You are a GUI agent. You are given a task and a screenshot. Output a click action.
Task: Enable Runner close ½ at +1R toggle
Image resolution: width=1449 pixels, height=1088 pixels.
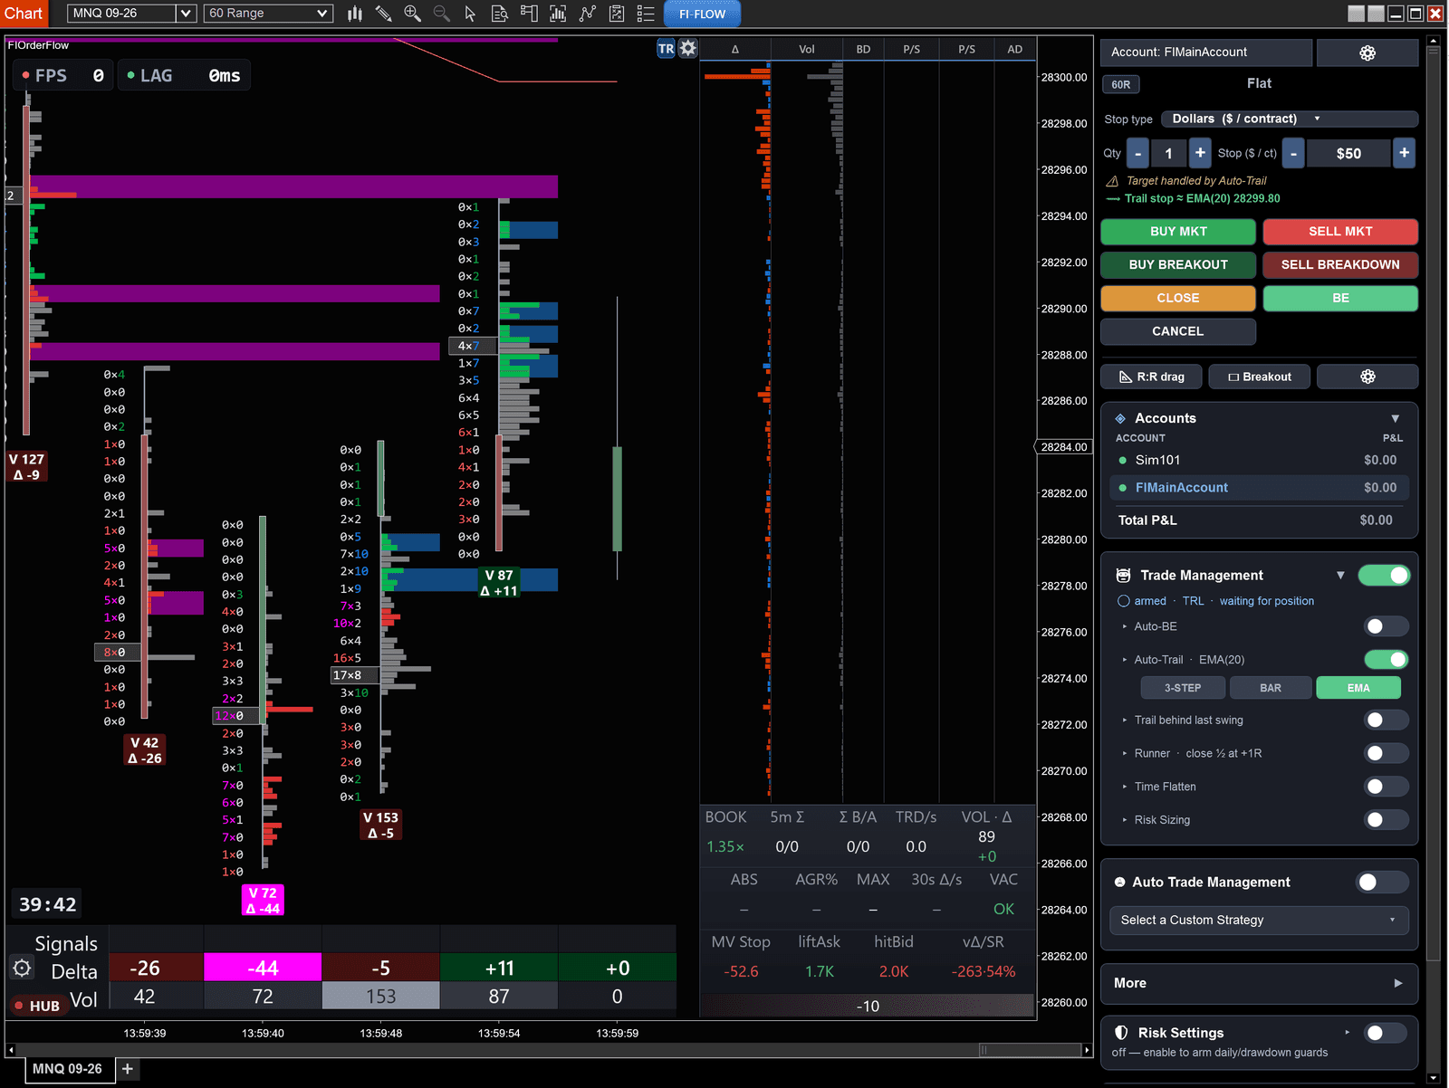(x=1387, y=753)
